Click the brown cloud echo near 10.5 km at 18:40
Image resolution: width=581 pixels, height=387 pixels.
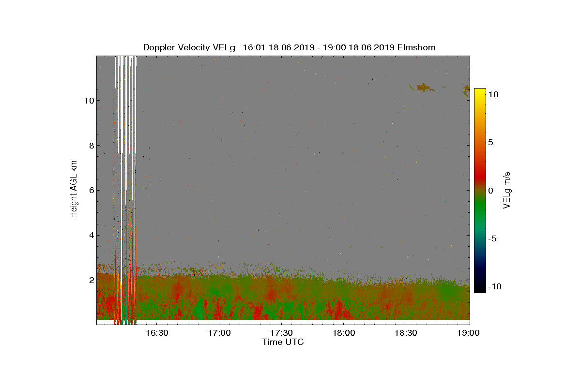[x=423, y=88]
